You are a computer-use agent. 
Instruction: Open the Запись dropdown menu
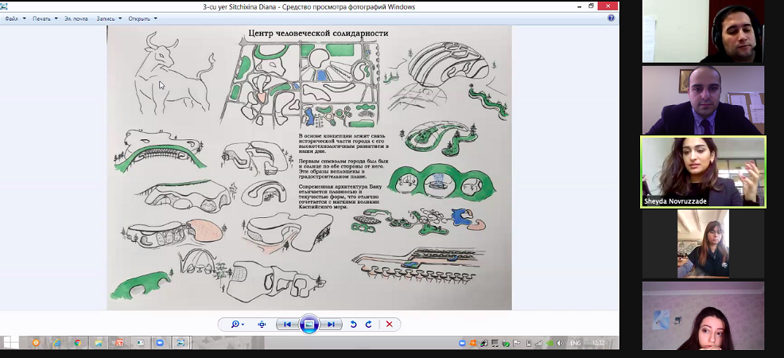[108, 18]
